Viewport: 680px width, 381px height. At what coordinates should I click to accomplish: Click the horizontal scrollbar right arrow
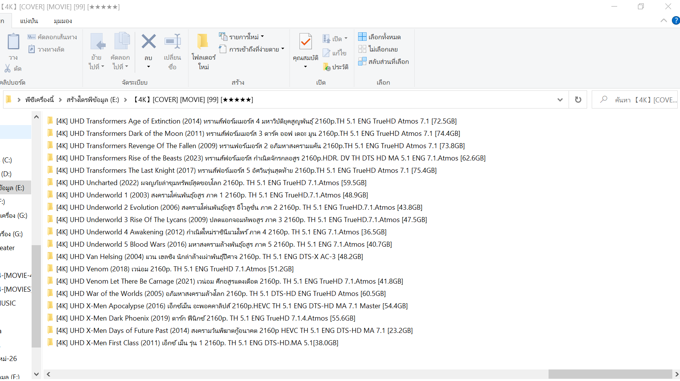[x=676, y=374]
